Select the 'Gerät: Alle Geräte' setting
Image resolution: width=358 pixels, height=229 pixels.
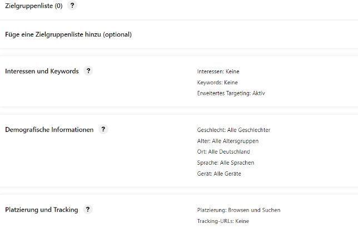219,174
